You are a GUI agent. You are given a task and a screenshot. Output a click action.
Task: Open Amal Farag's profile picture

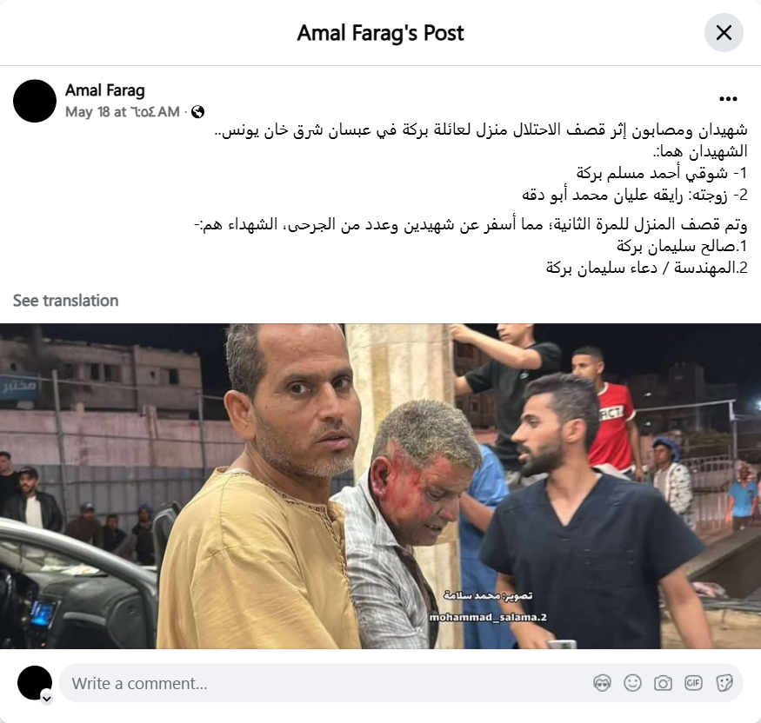[35, 101]
